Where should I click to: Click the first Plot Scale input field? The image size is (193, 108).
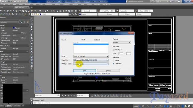pyautogui.click(x=121, y=53)
